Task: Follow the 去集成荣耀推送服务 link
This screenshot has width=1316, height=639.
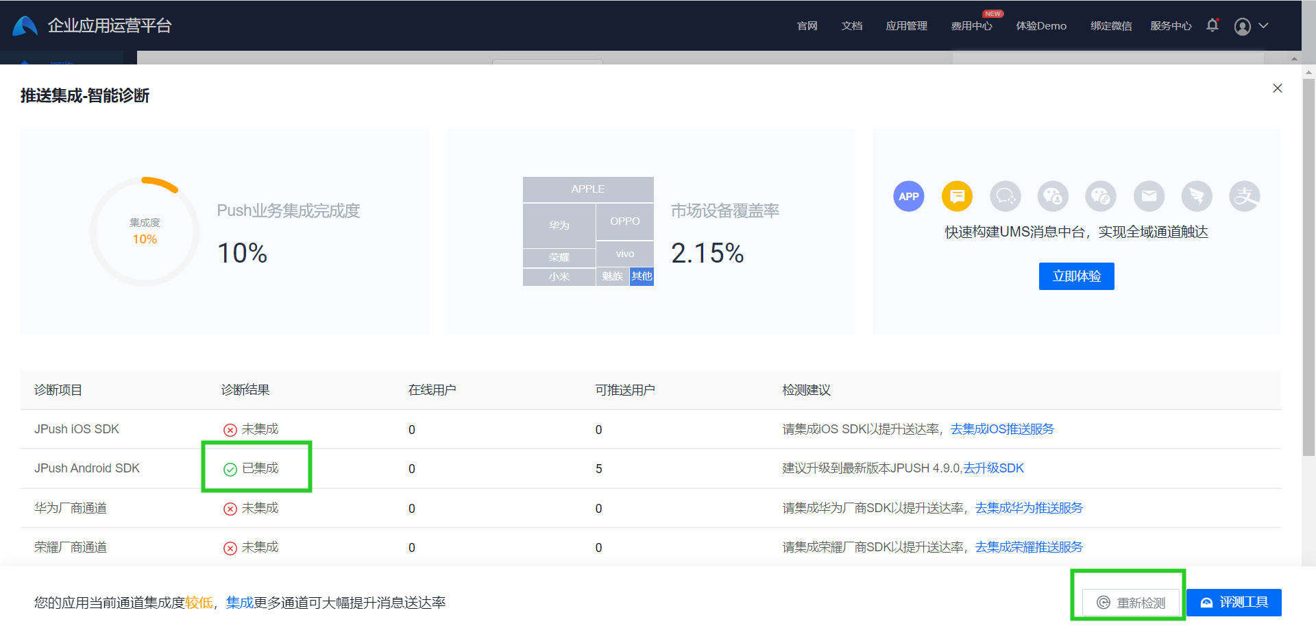Action: 1029,547
